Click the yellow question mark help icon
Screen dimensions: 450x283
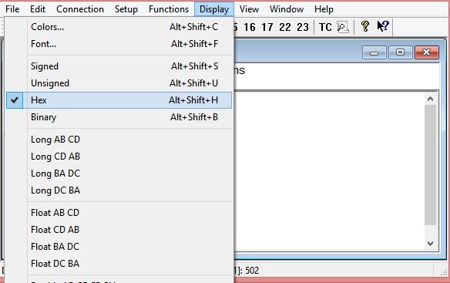point(365,26)
